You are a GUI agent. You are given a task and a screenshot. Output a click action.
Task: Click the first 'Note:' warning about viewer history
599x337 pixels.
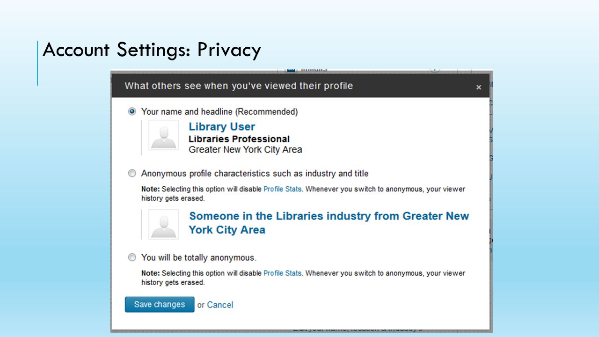point(303,194)
